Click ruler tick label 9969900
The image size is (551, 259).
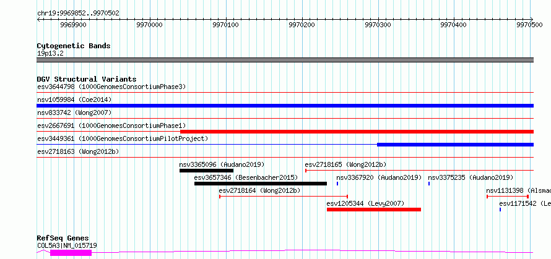tap(74, 25)
